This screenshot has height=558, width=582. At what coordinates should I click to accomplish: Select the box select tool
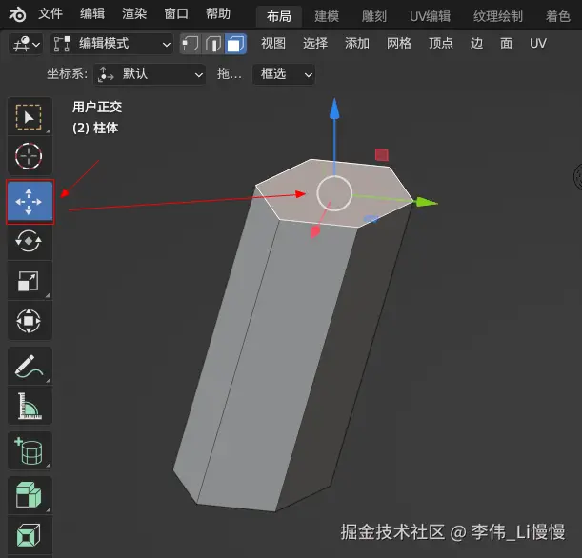30,117
